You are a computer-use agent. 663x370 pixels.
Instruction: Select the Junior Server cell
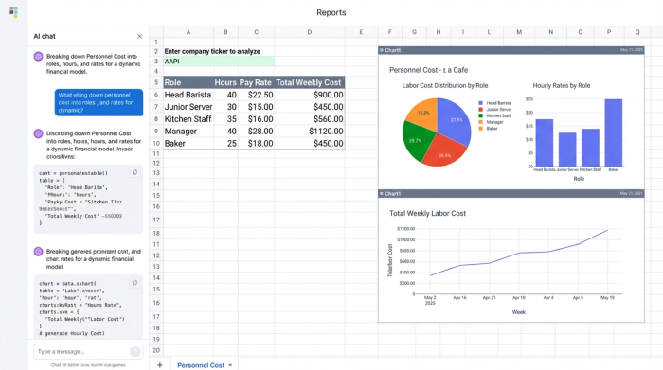click(x=188, y=107)
